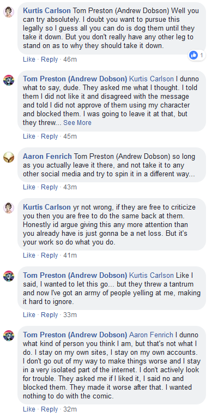Like Aaron Fenrich's comment
Image resolution: width=212 pixels, height=417 pixels.
[x=29, y=187]
